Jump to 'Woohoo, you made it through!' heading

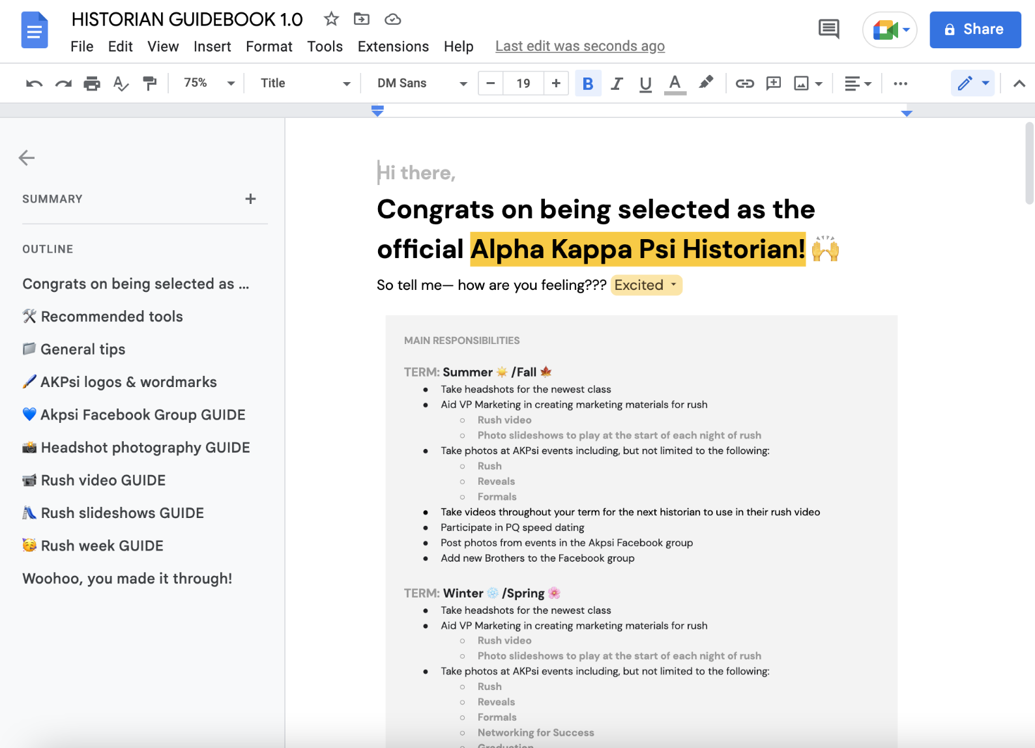[127, 579]
